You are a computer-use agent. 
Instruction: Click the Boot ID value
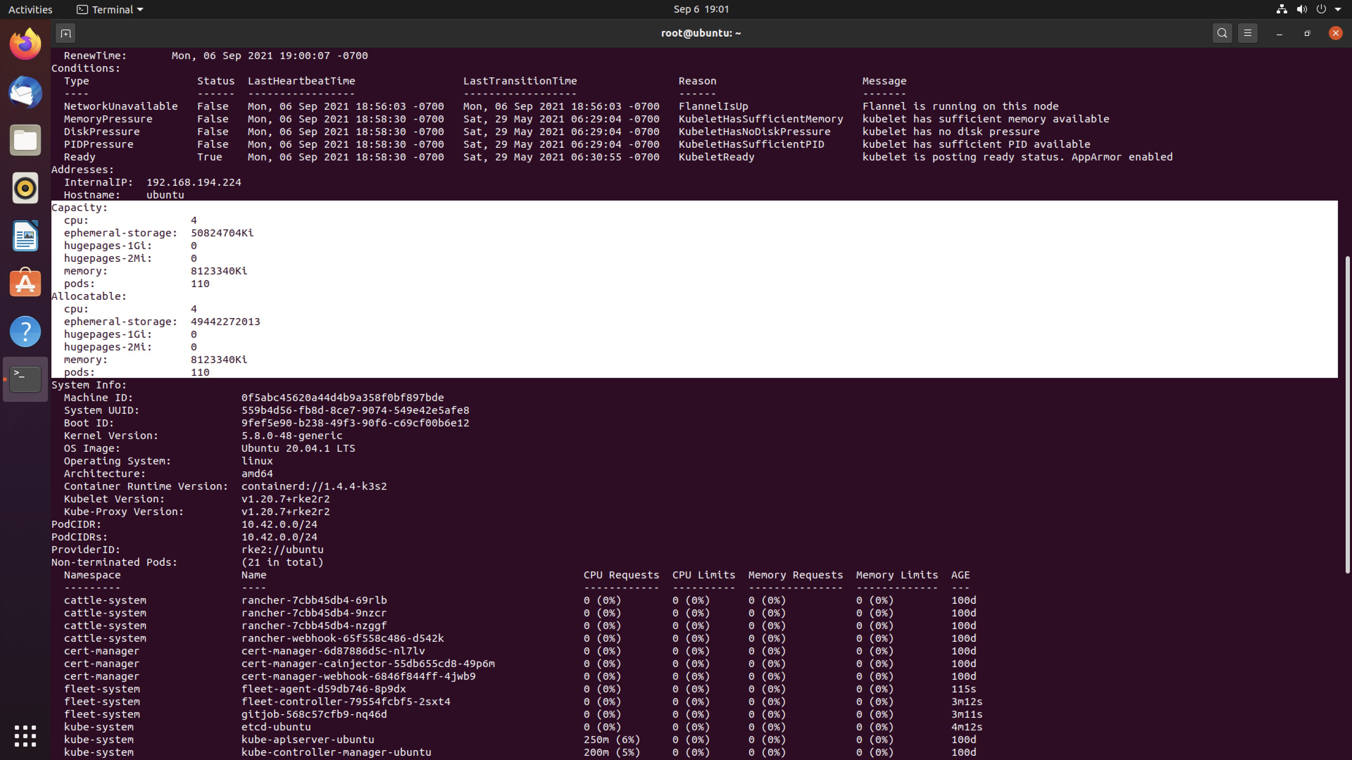point(355,423)
